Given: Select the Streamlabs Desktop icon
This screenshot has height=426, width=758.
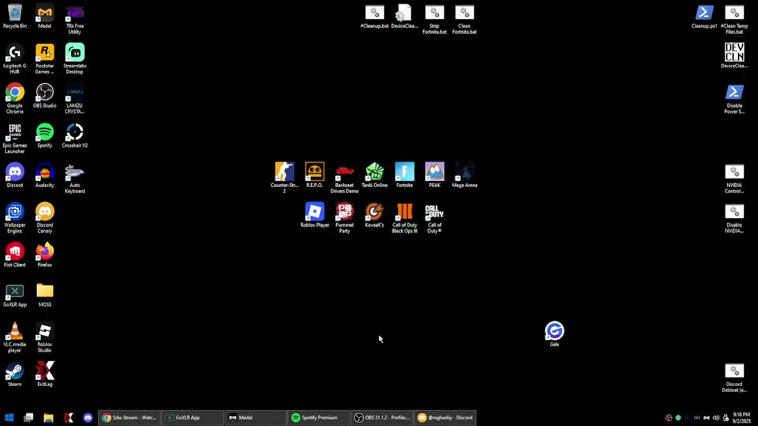Looking at the screenshot, I should pos(75,59).
